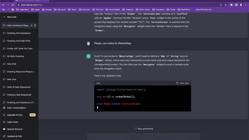Screen dimensions: 249x140
Task: Click Upgrade to Plus
Action: (x=19, y=115)
